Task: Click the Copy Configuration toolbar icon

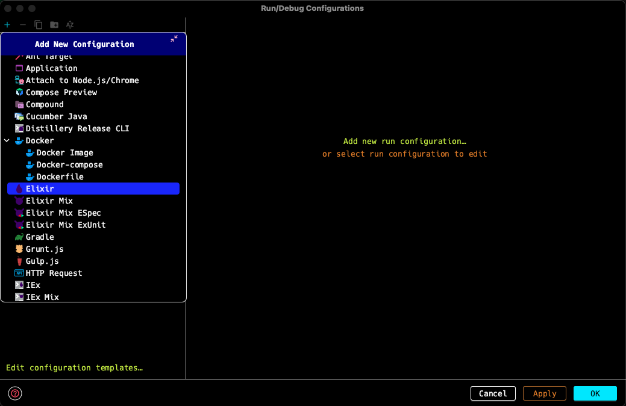Action: pos(39,25)
